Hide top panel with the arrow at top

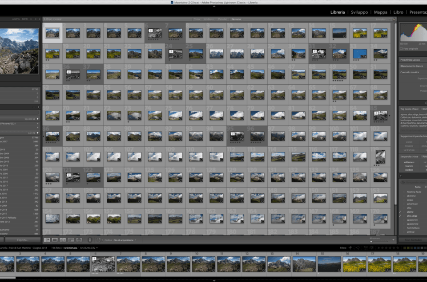pyautogui.click(x=214, y=6)
